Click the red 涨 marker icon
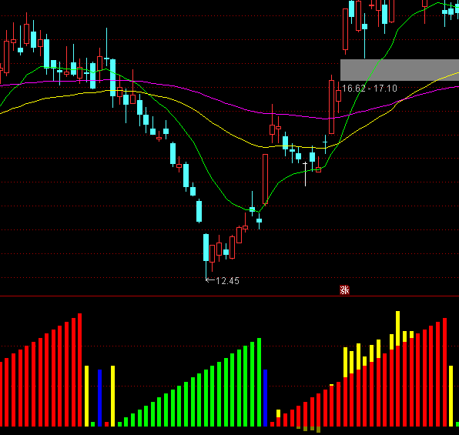Screen dimensions: 459x435 [x=344, y=289]
